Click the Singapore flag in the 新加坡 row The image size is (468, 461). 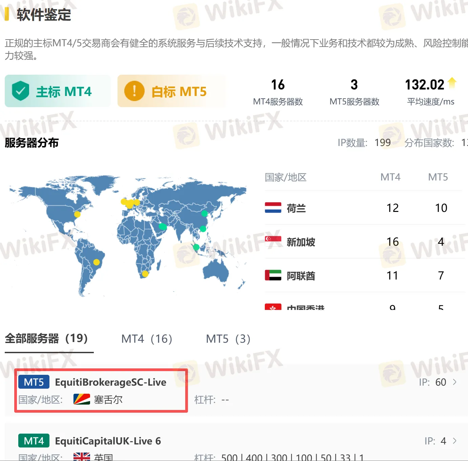pyautogui.click(x=273, y=241)
